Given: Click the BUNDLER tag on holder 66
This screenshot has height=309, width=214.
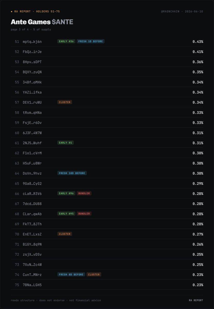Looking at the screenshot, I should pyautogui.click(x=84, y=193).
